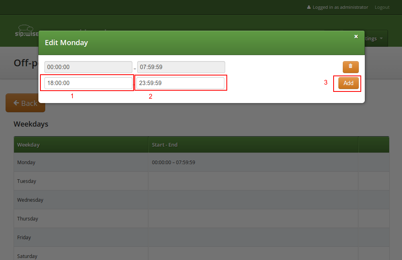The width and height of the screenshot is (402, 260).
Task: Click Monday's 00:00:00 – 07:59:59 table cell
Action: (173, 163)
